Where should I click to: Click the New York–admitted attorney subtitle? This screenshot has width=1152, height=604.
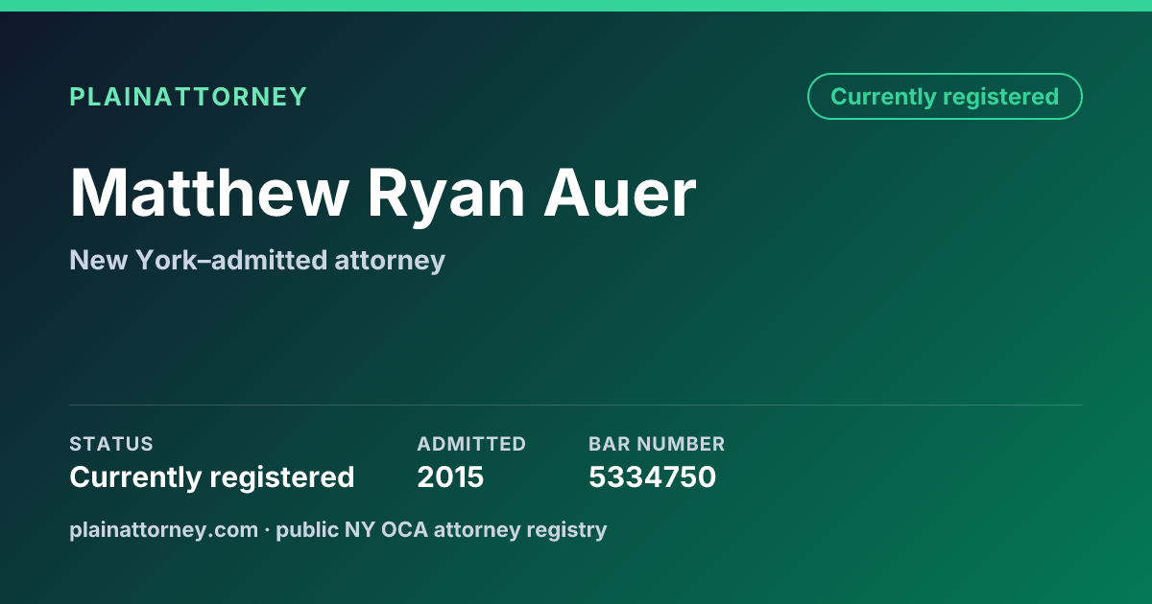(x=257, y=260)
